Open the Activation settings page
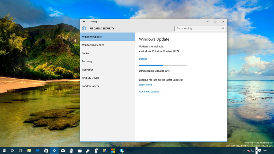Viewport: 274px width, 154px height. pyautogui.click(x=88, y=70)
